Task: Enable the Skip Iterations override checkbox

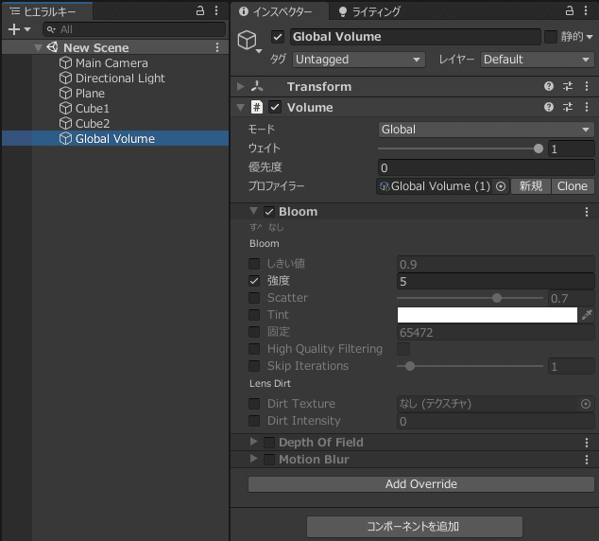Action: pos(254,366)
